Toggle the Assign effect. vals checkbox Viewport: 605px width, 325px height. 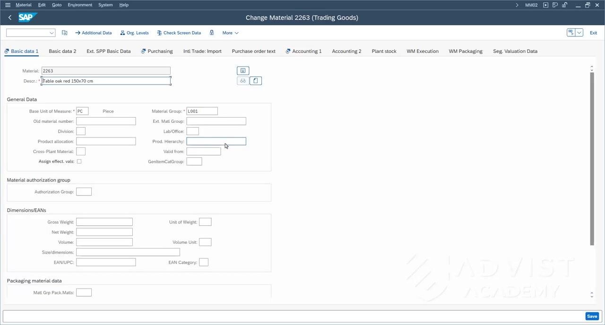click(x=79, y=162)
